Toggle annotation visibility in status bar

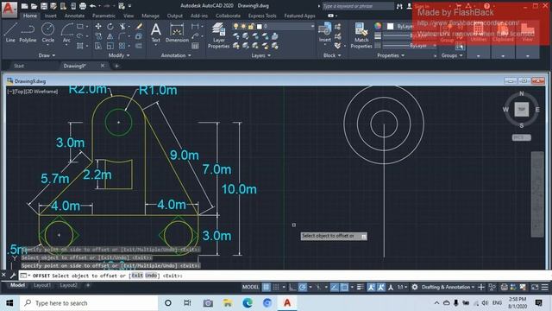pos(371,288)
